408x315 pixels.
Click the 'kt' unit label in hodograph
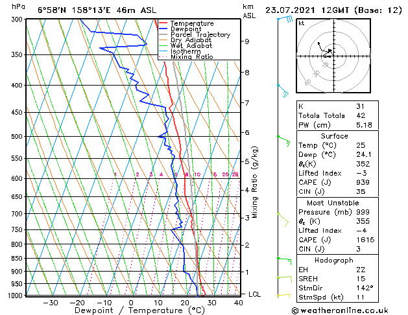[x=302, y=23]
